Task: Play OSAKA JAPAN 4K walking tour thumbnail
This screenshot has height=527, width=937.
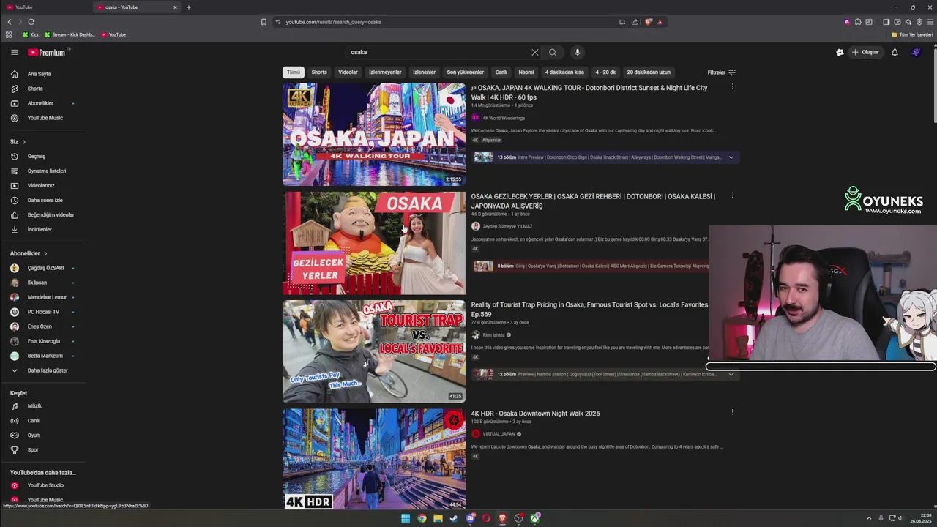Action: tap(374, 134)
